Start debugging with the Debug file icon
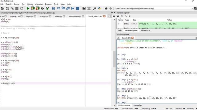 click(53, 9)
